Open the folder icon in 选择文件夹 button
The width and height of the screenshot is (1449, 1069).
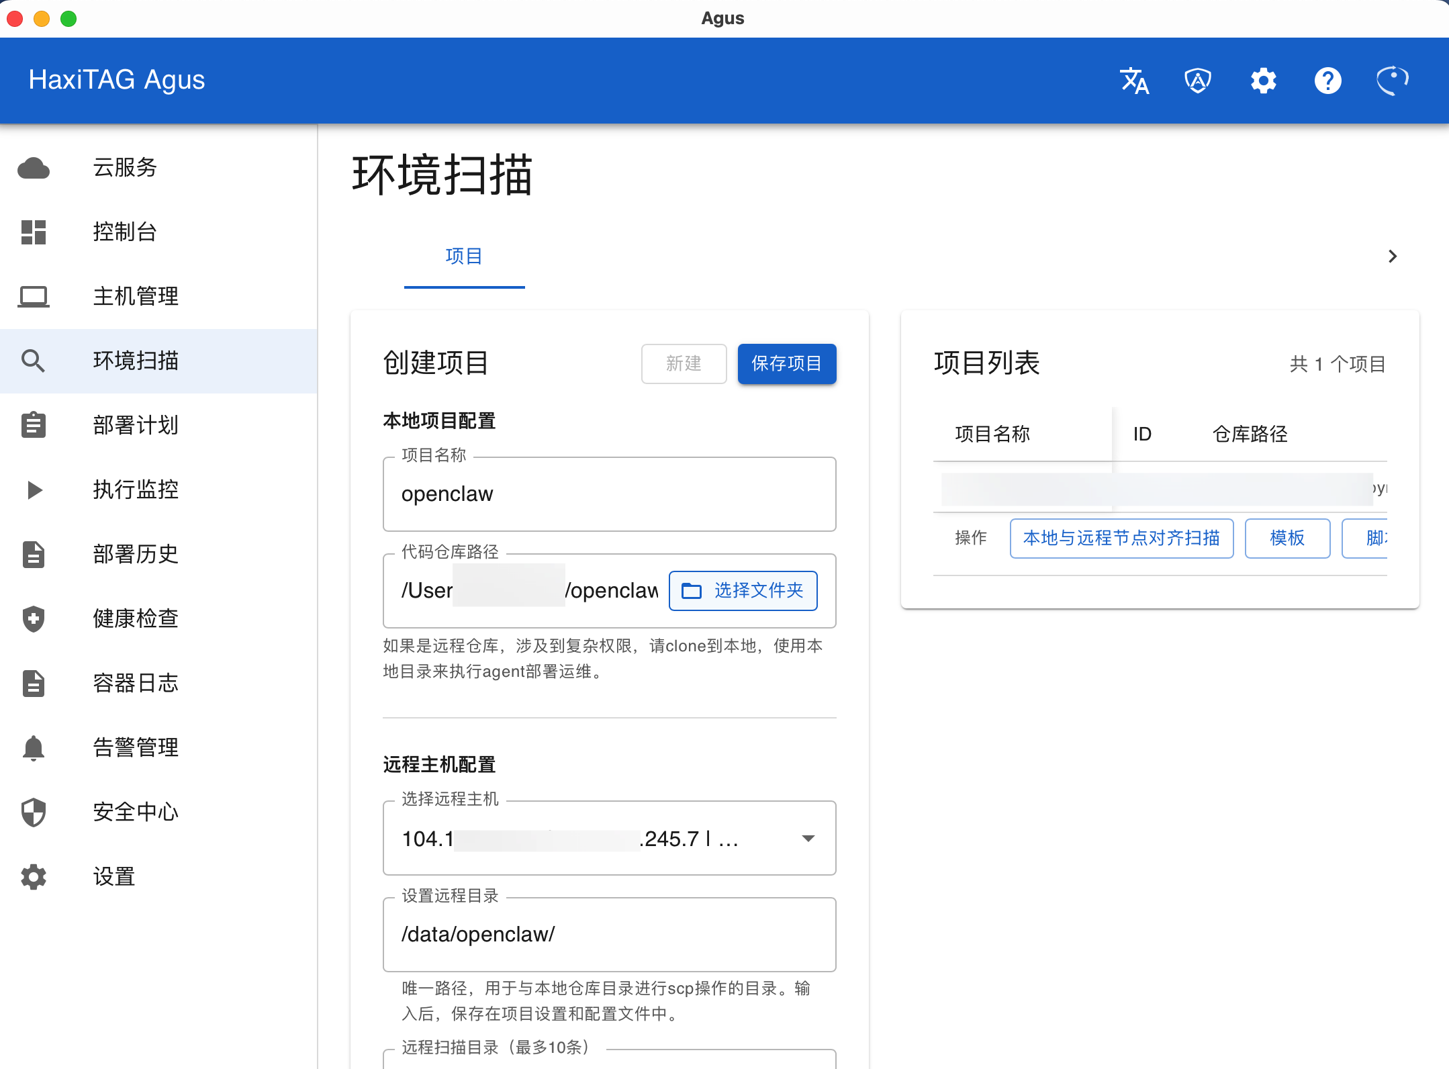(692, 590)
